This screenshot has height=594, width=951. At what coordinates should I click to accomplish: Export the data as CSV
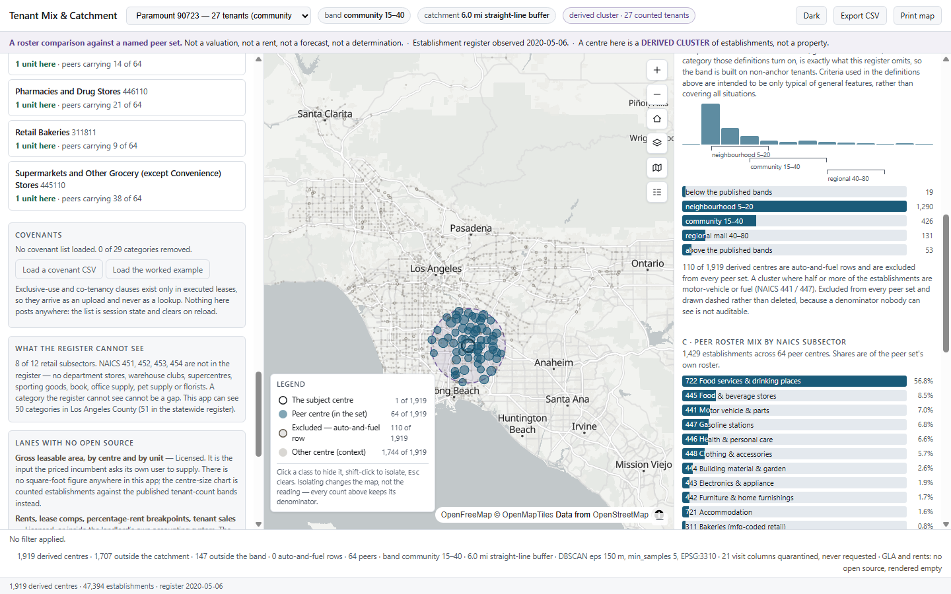[x=860, y=16]
